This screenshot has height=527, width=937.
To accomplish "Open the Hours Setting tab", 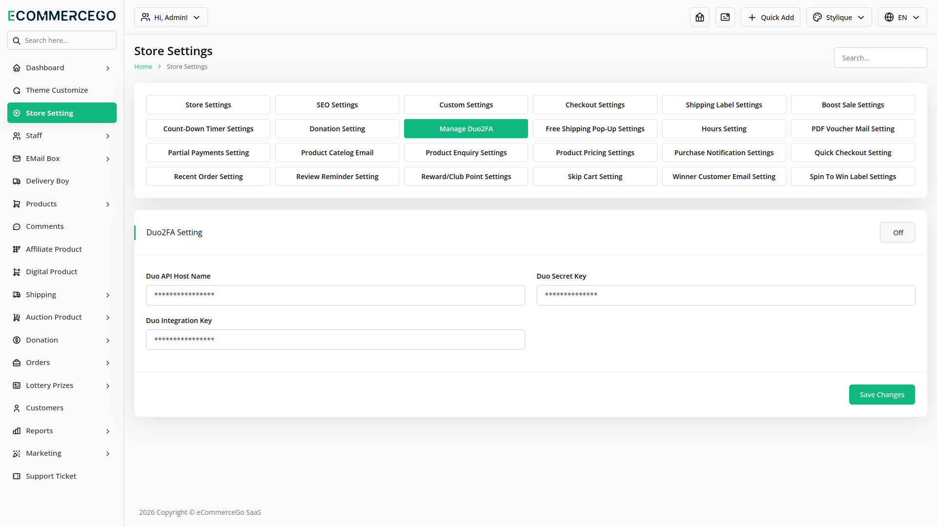I will pos(724,129).
